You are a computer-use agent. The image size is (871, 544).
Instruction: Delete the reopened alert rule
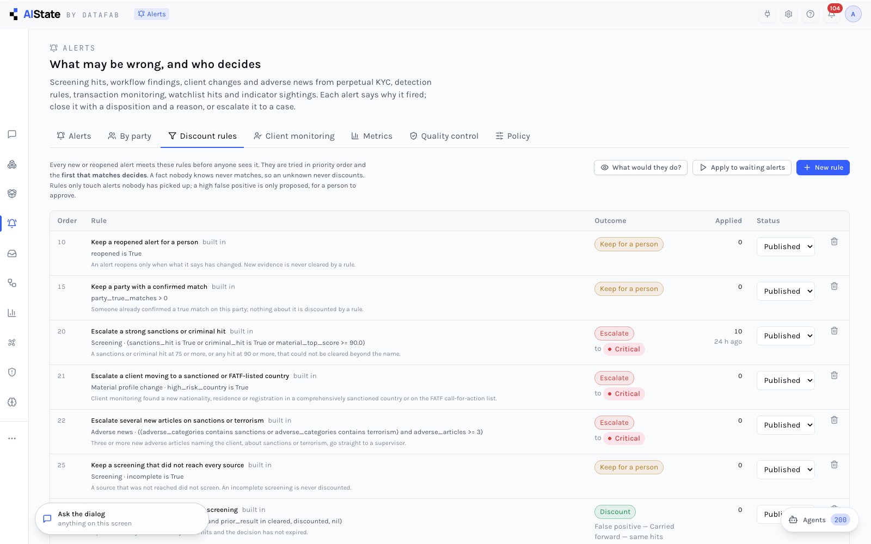[834, 242]
